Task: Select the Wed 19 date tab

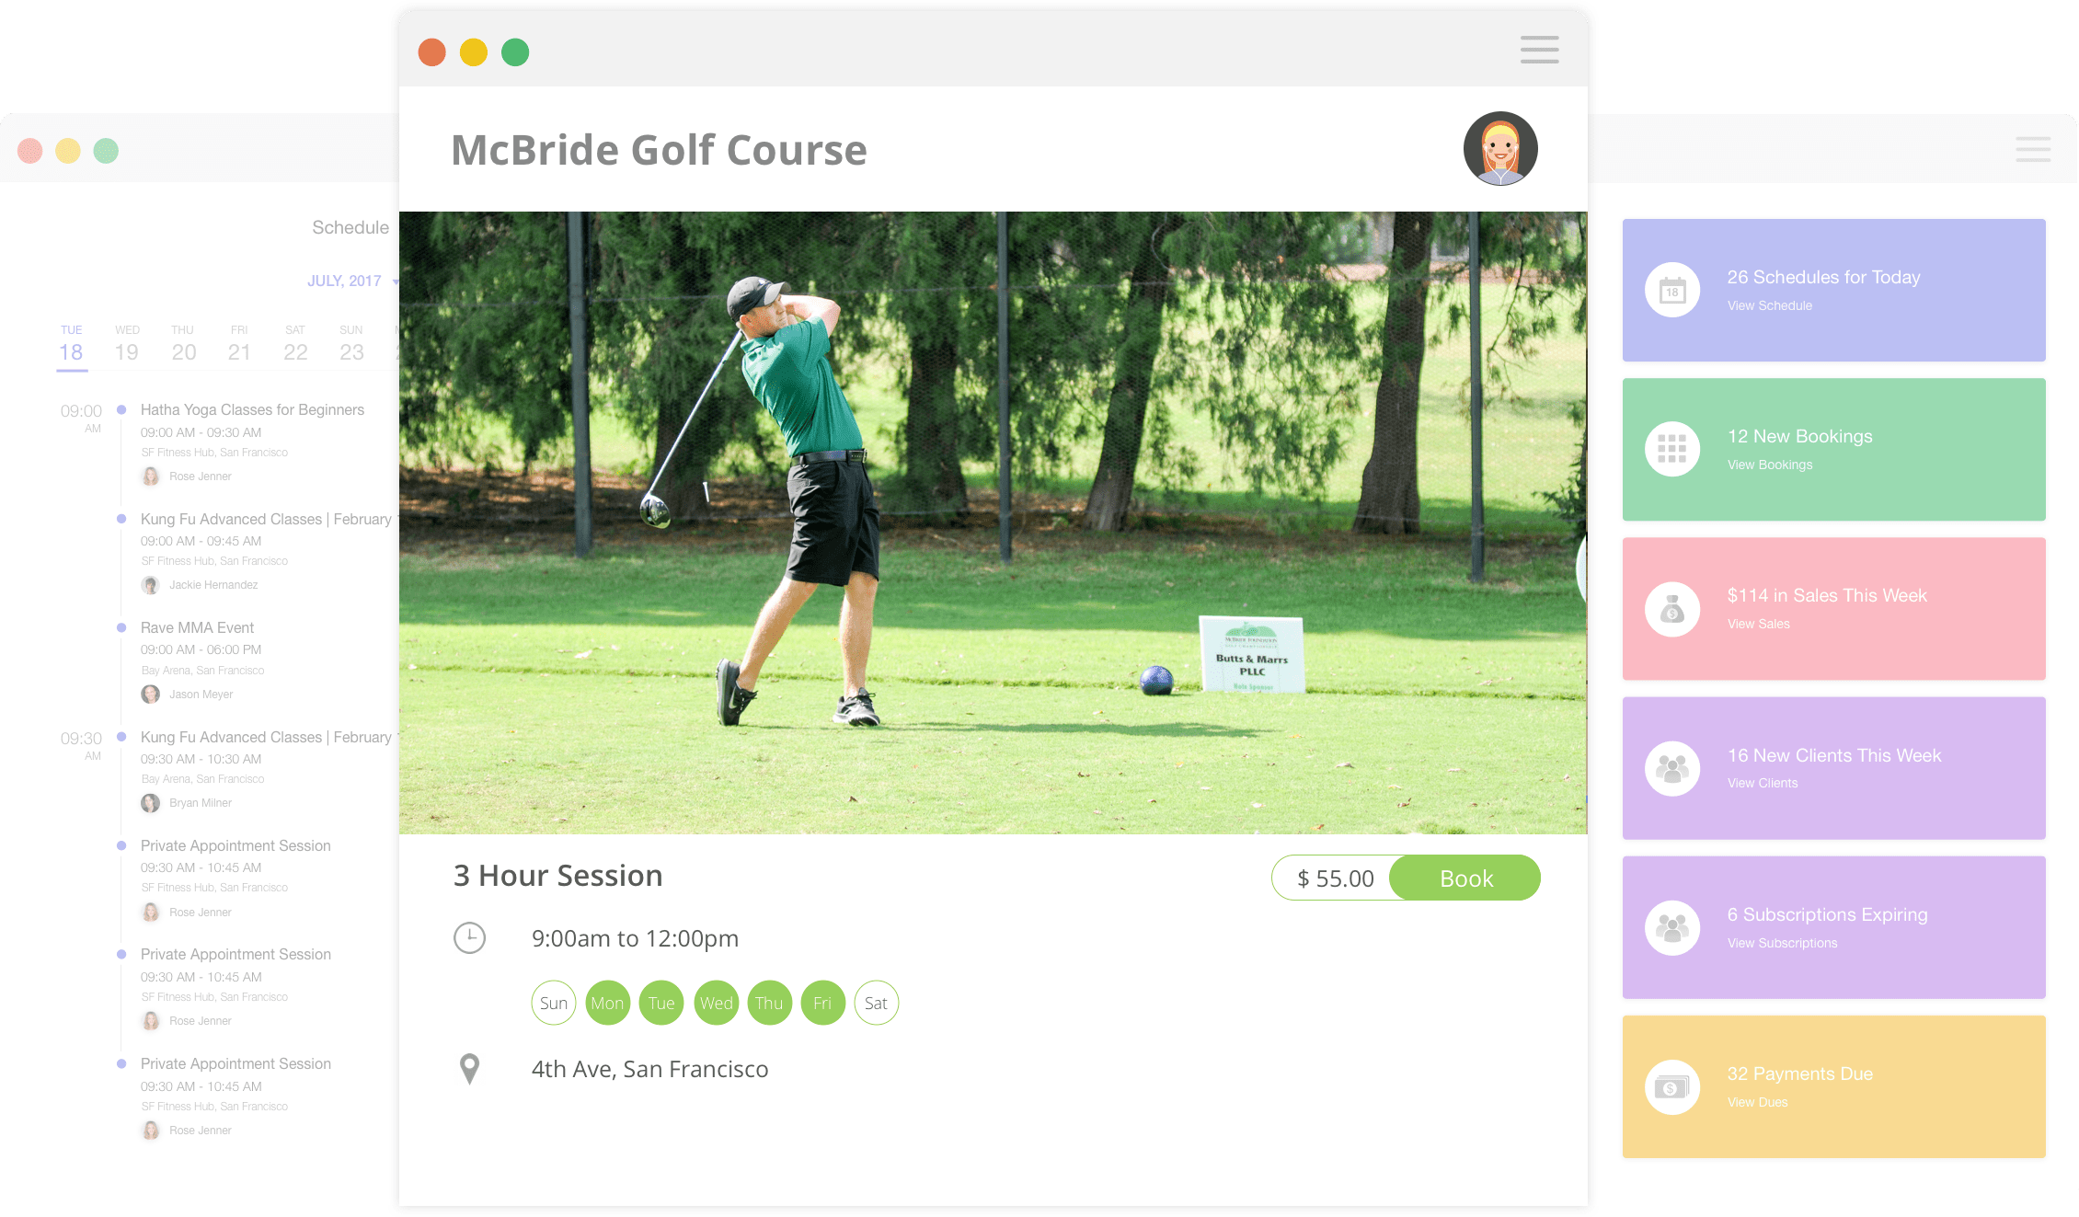Action: point(127,344)
